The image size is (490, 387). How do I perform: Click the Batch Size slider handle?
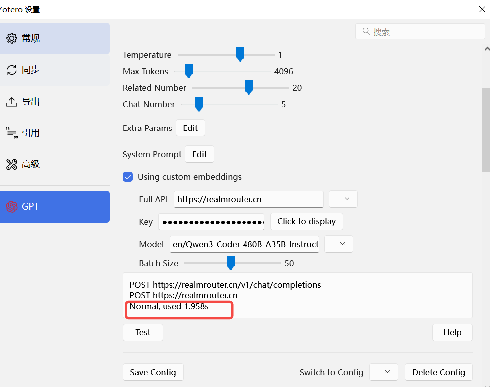click(230, 263)
